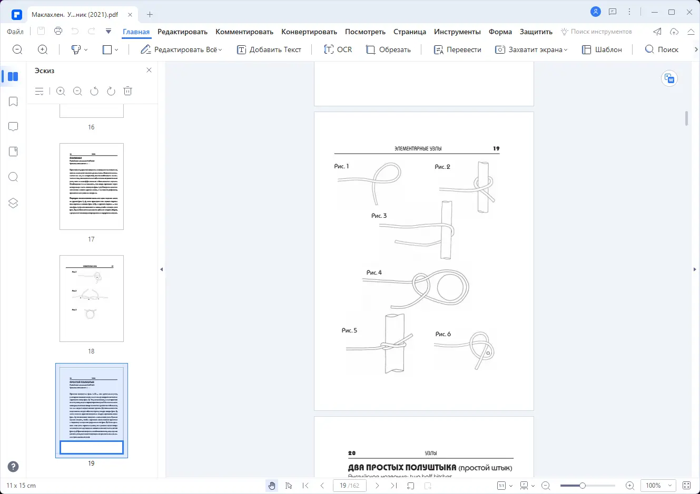
Task: Select page 18 thumbnail
Action: [92, 298]
